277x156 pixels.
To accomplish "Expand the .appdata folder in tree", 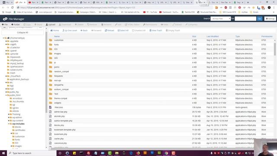I will point(6,41).
